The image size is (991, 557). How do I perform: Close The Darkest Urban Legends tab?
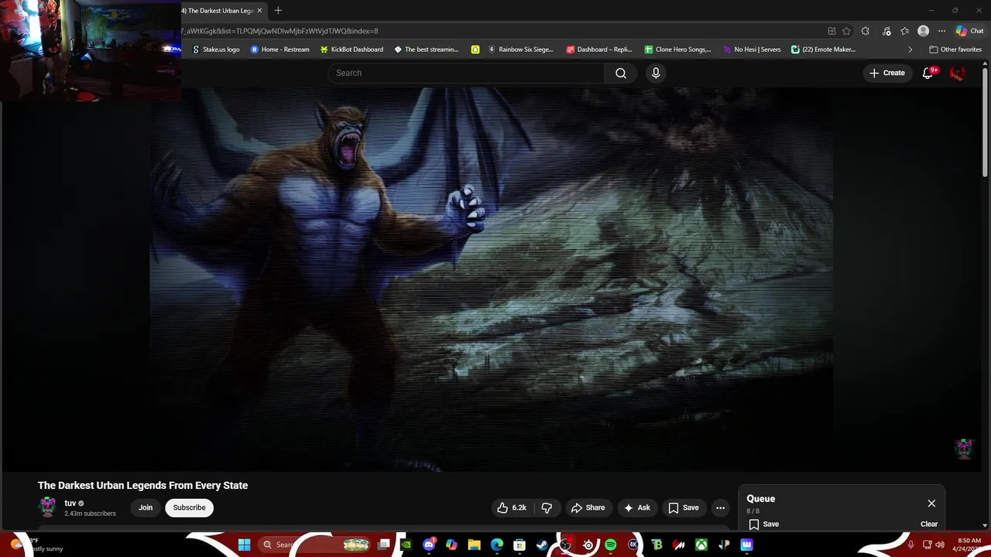click(259, 11)
